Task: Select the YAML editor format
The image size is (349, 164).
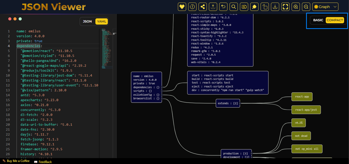Action: click(x=102, y=21)
